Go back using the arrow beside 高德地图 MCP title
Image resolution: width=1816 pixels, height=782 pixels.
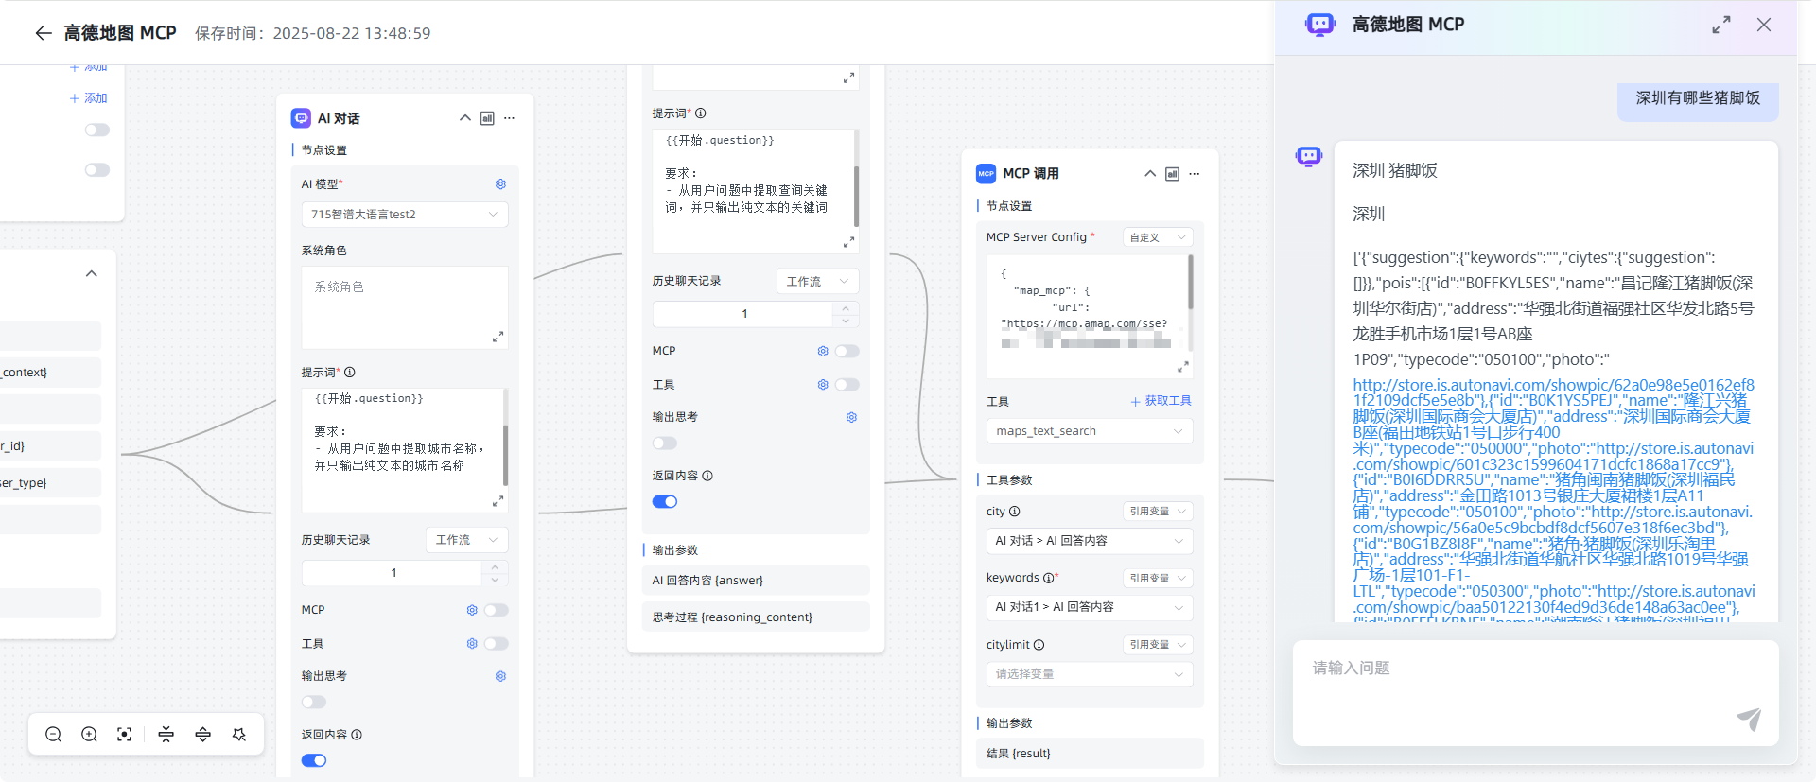(43, 33)
